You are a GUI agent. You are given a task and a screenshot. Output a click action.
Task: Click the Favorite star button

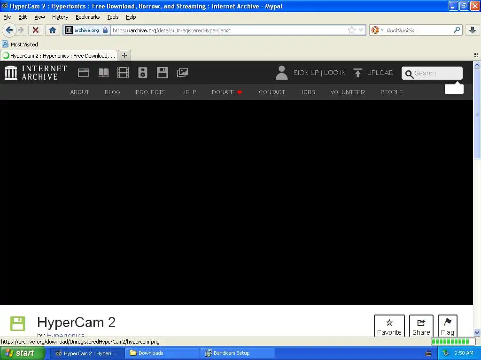(x=389, y=326)
